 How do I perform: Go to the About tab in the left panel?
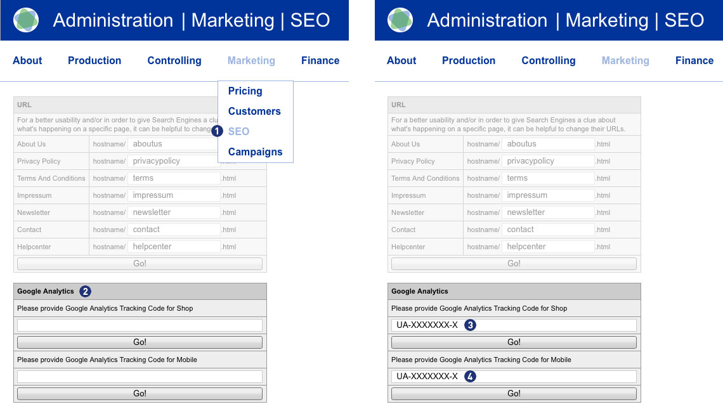[27, 61]
